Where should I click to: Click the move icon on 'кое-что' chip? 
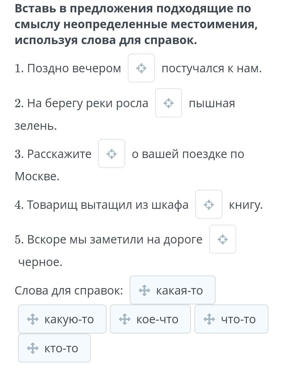point(125,319)
